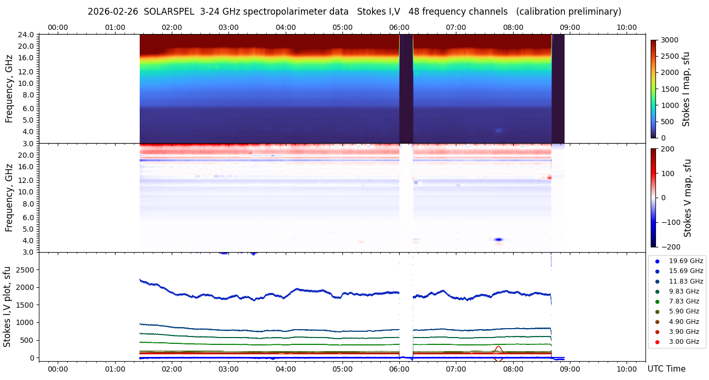
Task: Pick the 9.83 GHz legend marker
Action: tap(657, 291)
